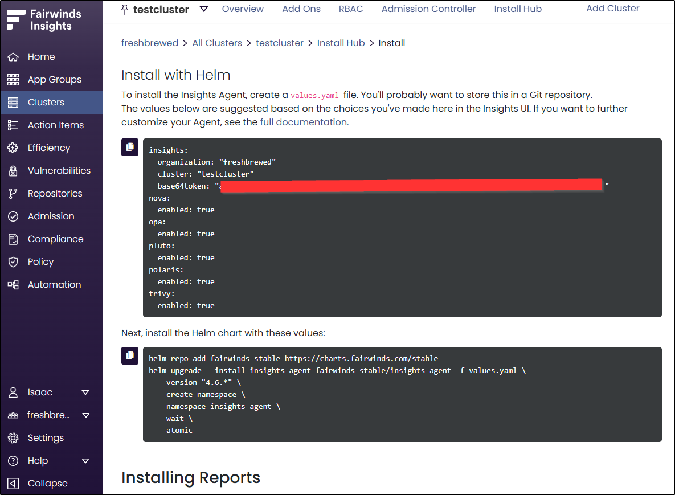Viewport: 675px width, 495px height.
Task: Click the --version "4.6.*" line
Action: (x=199, y=383)
